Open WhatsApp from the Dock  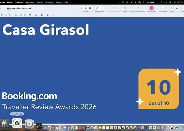coord(73,128)
